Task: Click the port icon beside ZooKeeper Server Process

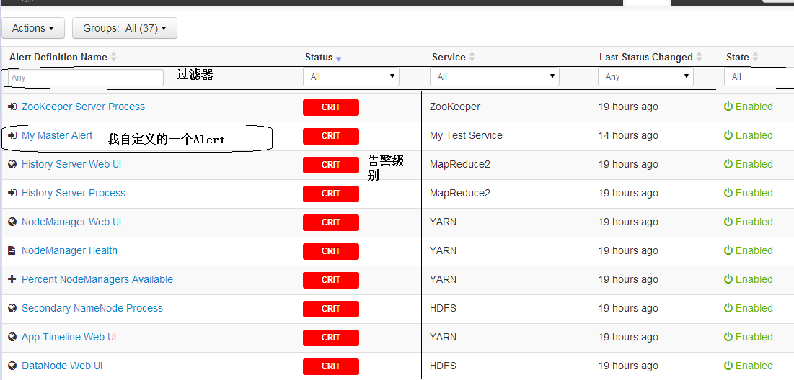Action: click(x=12, y=107)
